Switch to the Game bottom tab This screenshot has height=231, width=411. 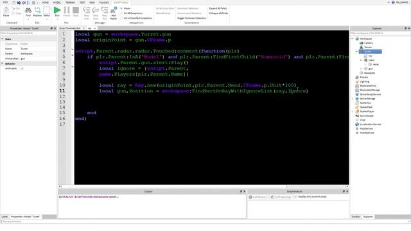point(4,217)
